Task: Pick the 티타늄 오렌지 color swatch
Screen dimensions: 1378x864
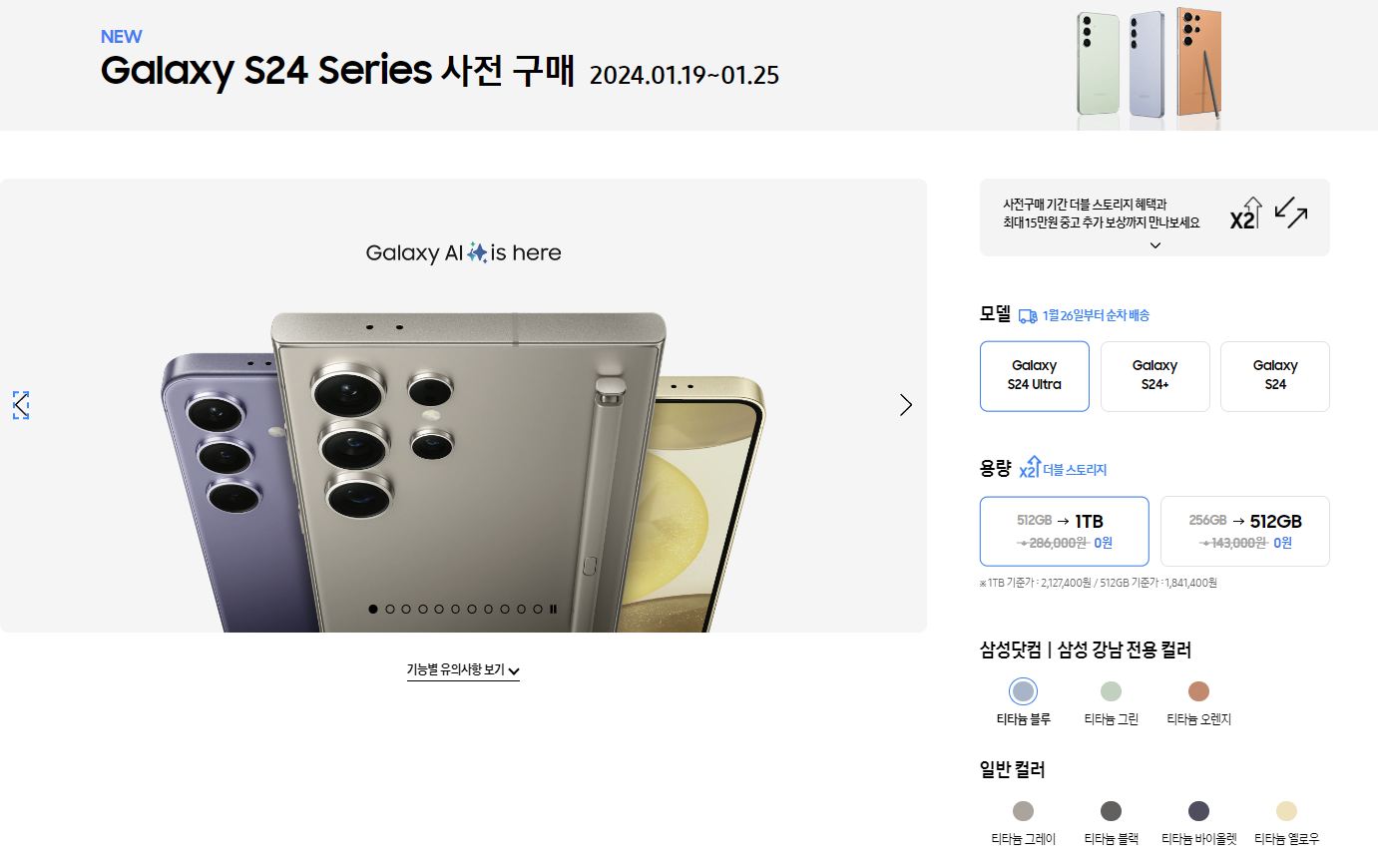Action: click(1198, 691)
